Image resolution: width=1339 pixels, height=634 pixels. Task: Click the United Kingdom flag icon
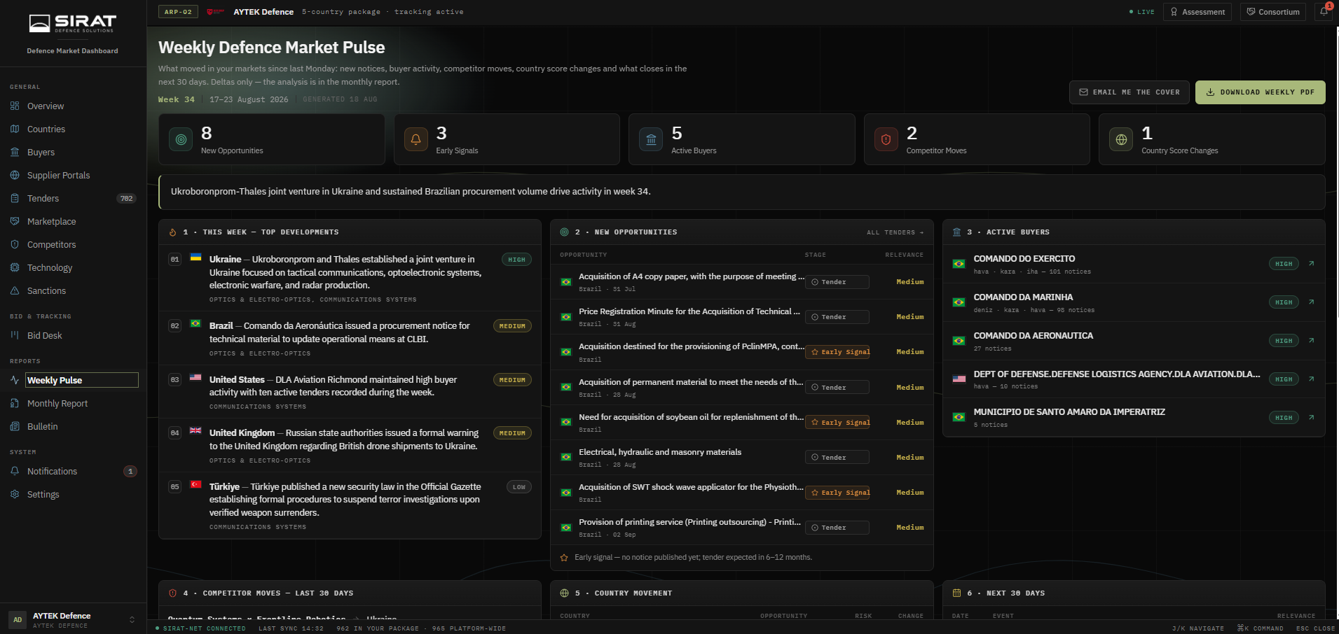click(196, 431)
